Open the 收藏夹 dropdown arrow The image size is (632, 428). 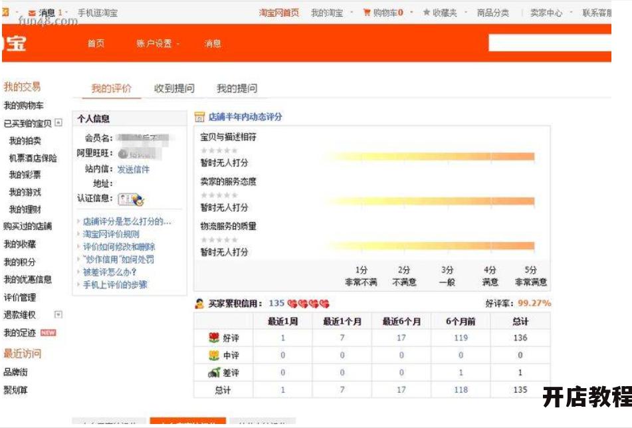(x=466, y=13)
